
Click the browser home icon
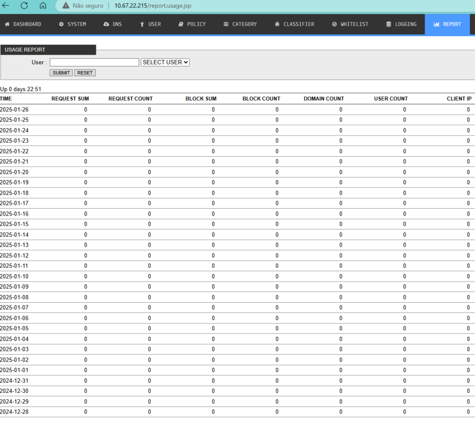tap(43, 6)
